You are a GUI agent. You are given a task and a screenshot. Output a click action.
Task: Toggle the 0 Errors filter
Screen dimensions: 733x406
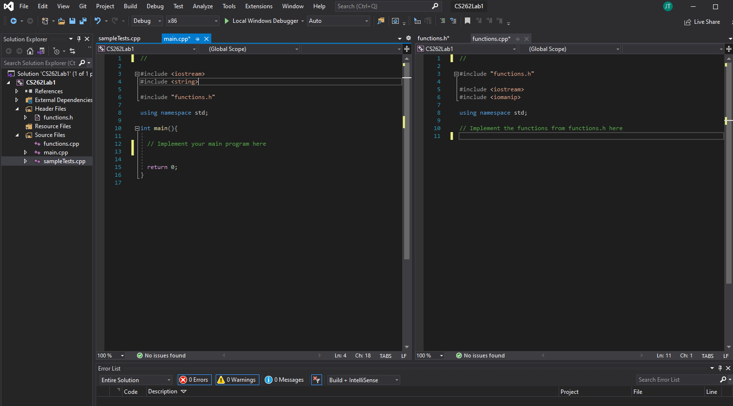click(194, 380)
